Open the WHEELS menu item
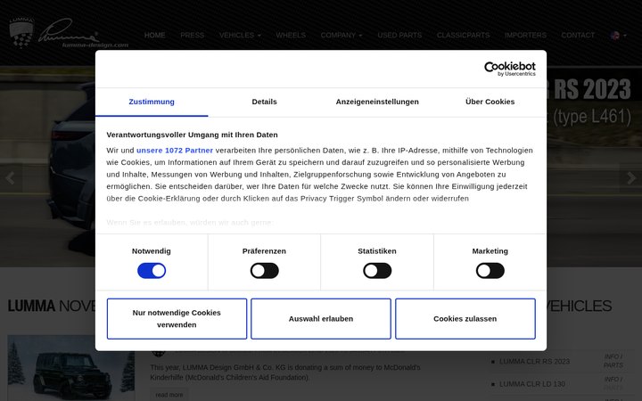This screenshot has height=401, width=642. point(291,35)
